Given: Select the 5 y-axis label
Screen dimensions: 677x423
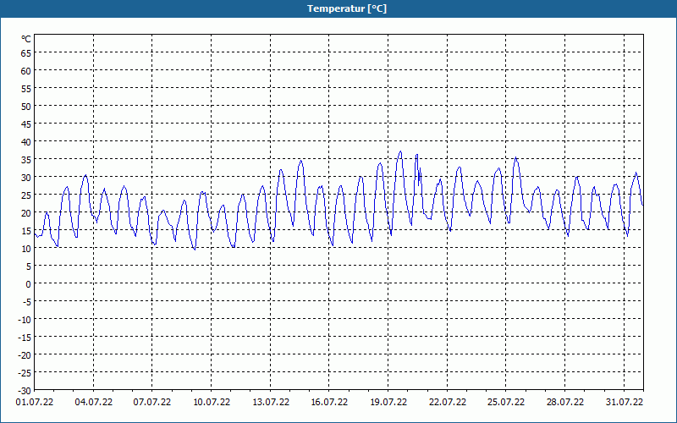Looking at the screenshot, I should pyautogui.click(x=29, y=266).
